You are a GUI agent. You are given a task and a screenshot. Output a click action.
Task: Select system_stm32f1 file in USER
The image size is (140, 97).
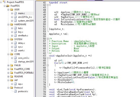point(26,21)
